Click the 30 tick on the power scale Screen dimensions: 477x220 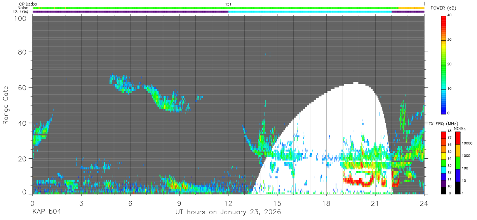(x=450, y=40)
